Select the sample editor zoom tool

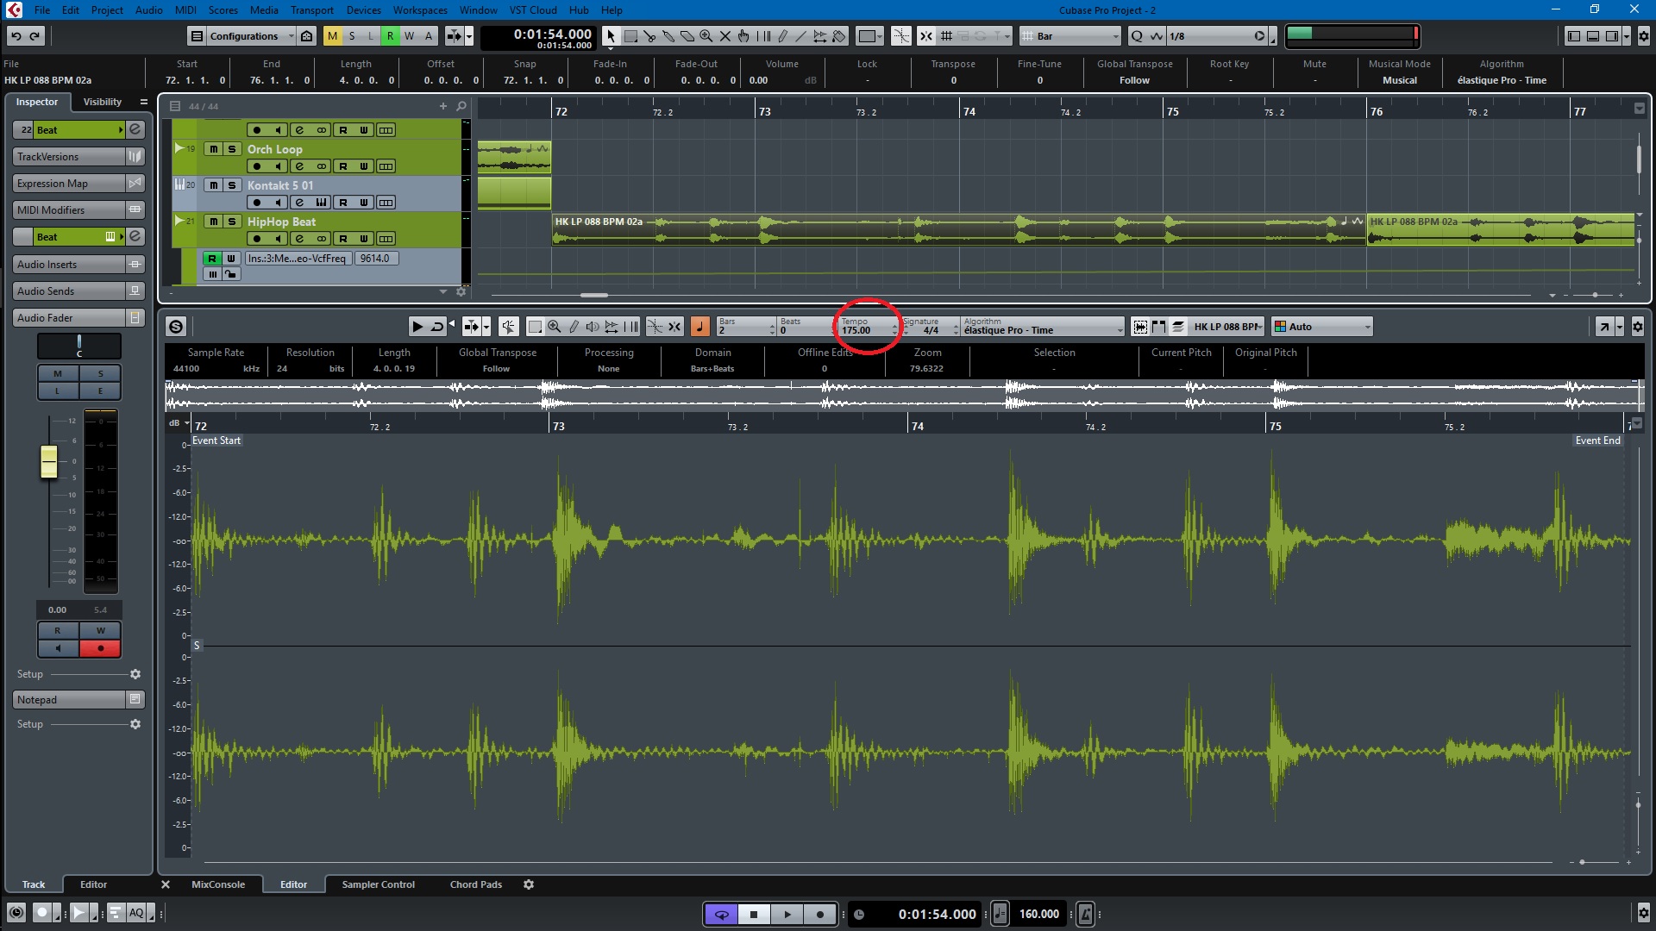click(x=555, y=327)
